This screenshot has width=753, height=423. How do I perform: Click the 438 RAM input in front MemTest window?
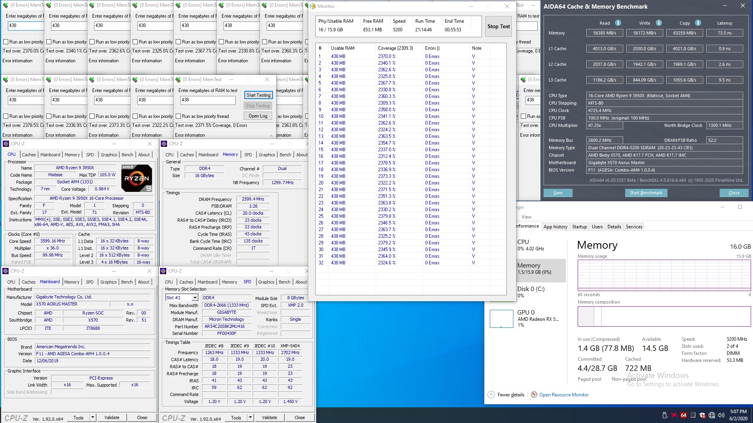(x=208, y=100)
